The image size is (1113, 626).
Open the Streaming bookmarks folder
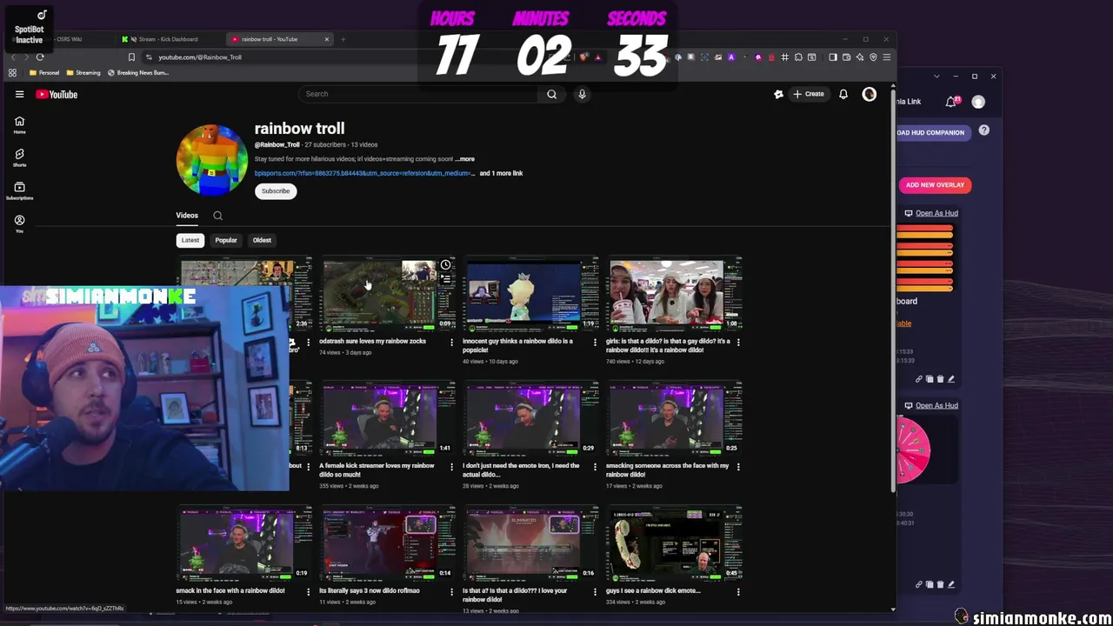click(83, 73)
